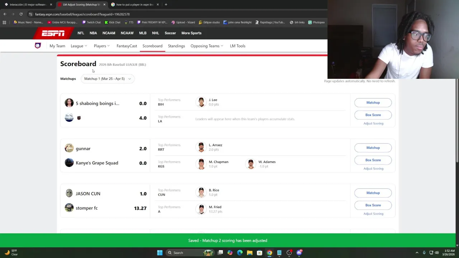Image resolution: width=459 pixels, height=258 pixels.
Task: Click M. Fried player headshot
Action: (x=201, y=209)
